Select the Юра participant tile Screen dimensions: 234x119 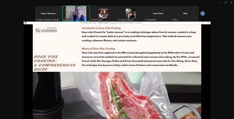pos(185,13)
